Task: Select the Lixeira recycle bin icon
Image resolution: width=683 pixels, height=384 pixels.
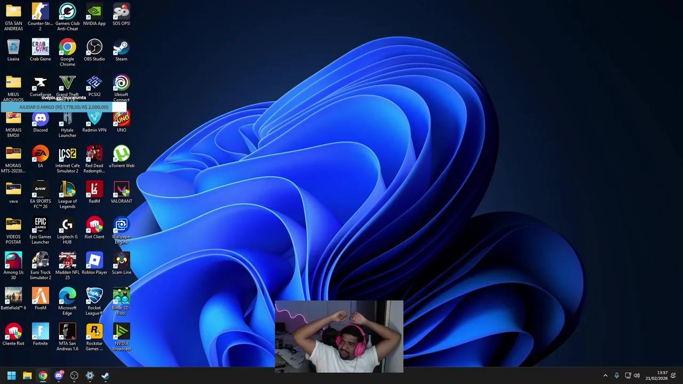Action: [x=13, y=50]
